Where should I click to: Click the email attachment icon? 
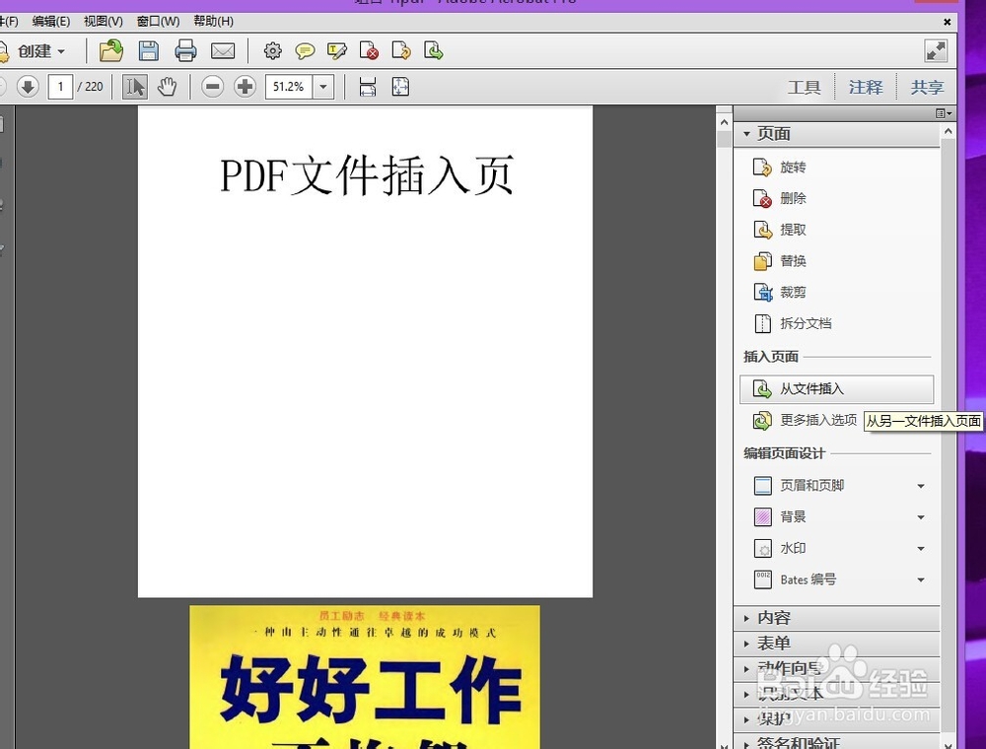pyautogui.click(x=222, y=51)
